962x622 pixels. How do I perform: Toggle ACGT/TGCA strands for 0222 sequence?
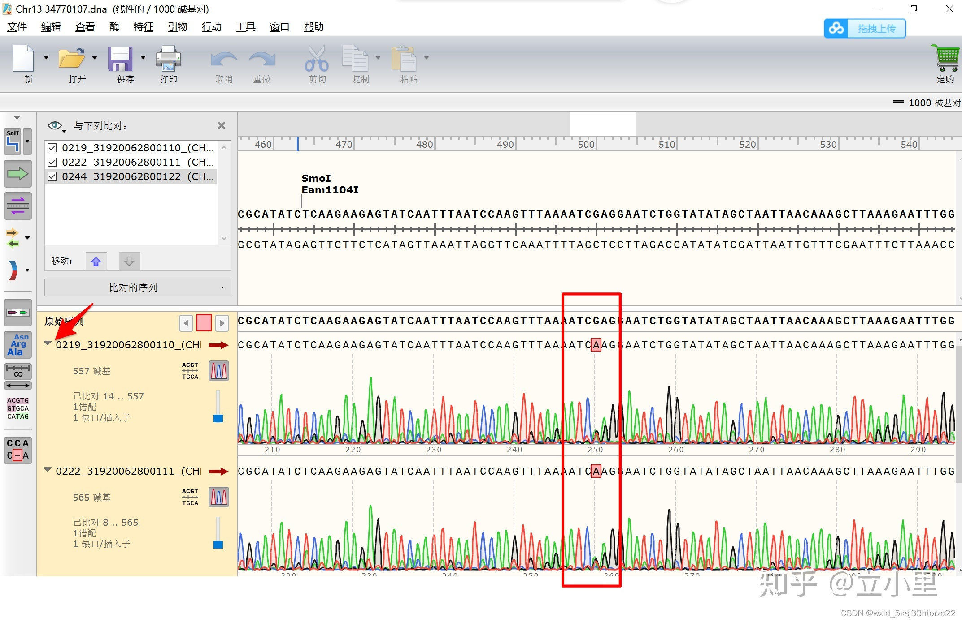coord(190,497)
